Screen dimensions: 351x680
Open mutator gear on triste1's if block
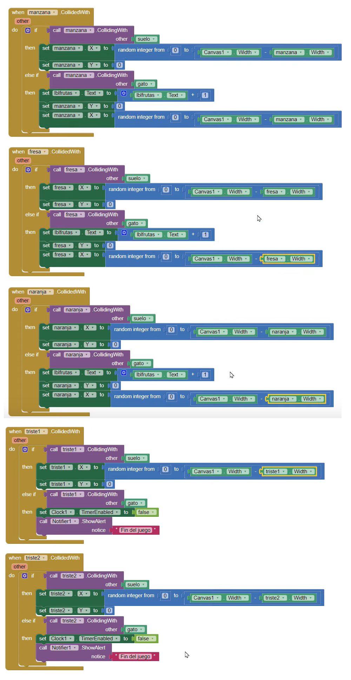pyautogui.click(x=25, y=449)
